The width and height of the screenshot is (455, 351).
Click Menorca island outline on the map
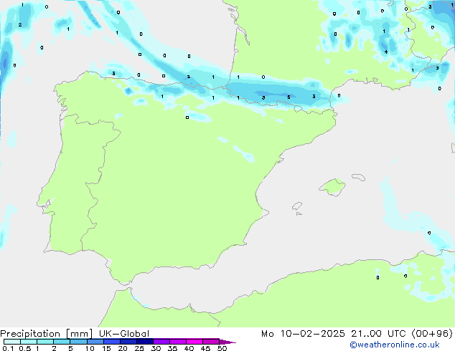[359, 177]
